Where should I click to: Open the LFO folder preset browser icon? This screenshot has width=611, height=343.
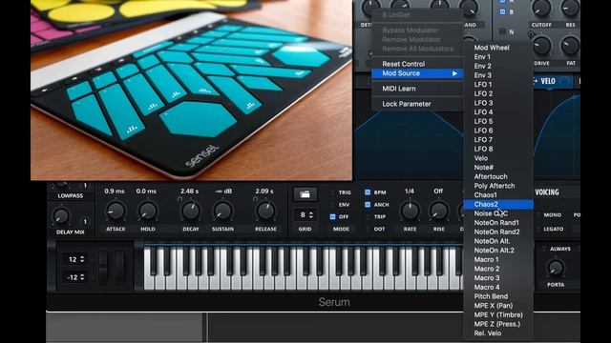pos(305,194)
